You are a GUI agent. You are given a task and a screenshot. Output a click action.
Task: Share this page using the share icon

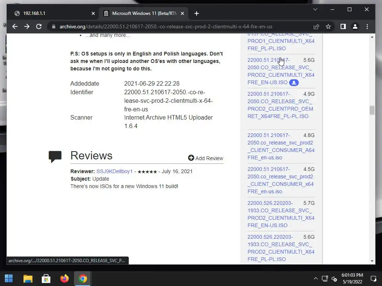(x=316, y=26)
